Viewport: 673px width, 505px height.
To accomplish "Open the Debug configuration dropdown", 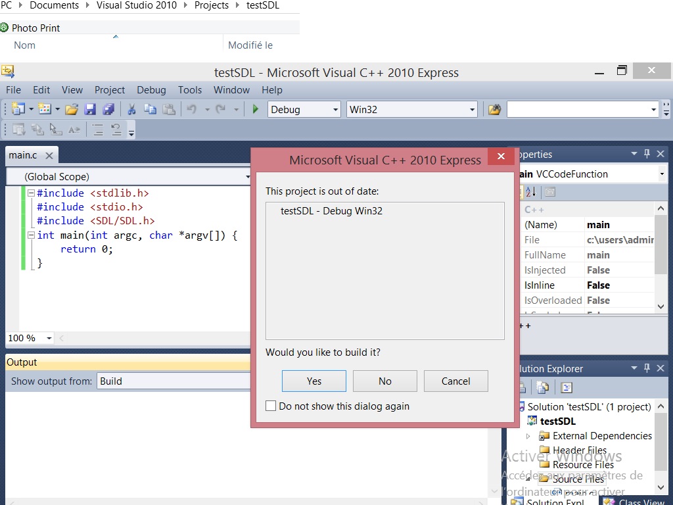I will point(336,110).
